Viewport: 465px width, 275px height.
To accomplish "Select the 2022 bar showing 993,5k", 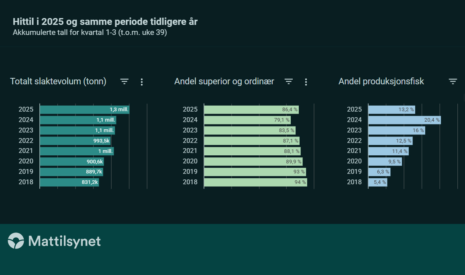I will 75,141.
